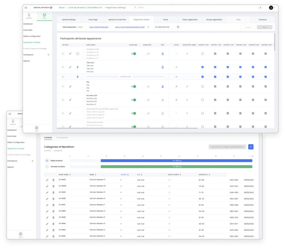This screenshot has height=248, width=285.
Task: Toggle Online Reg switch for Dropdown row
Action: (134, 54)
